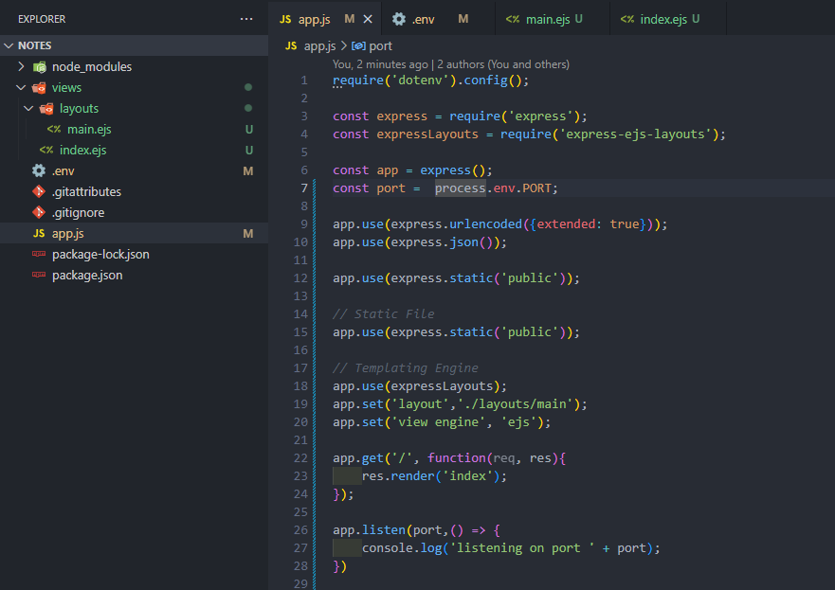Switch to the .env tab
The width and height of the screenshot is (835, 590).
point(423,19)
